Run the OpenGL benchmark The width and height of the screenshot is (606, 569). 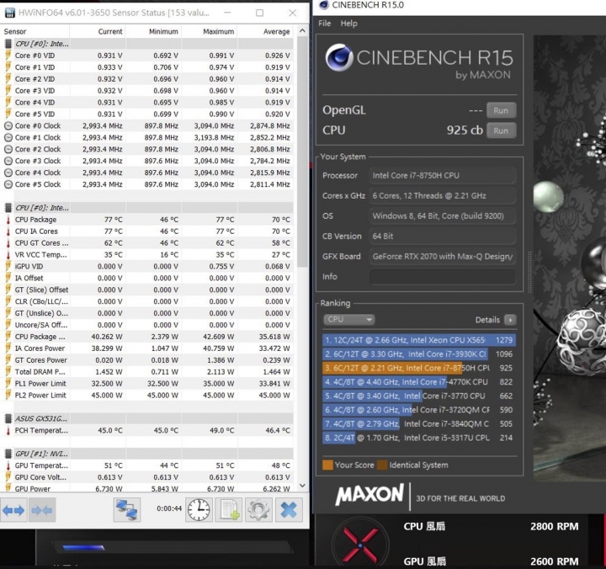501,110
